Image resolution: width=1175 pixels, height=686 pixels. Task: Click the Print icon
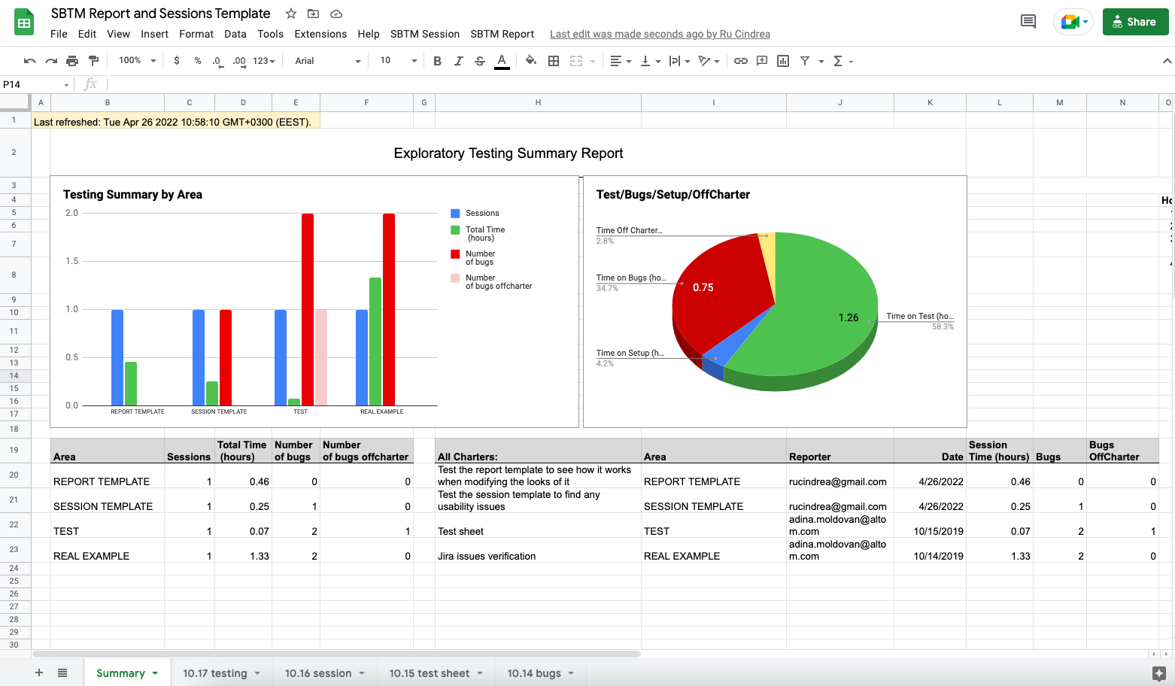72,61
